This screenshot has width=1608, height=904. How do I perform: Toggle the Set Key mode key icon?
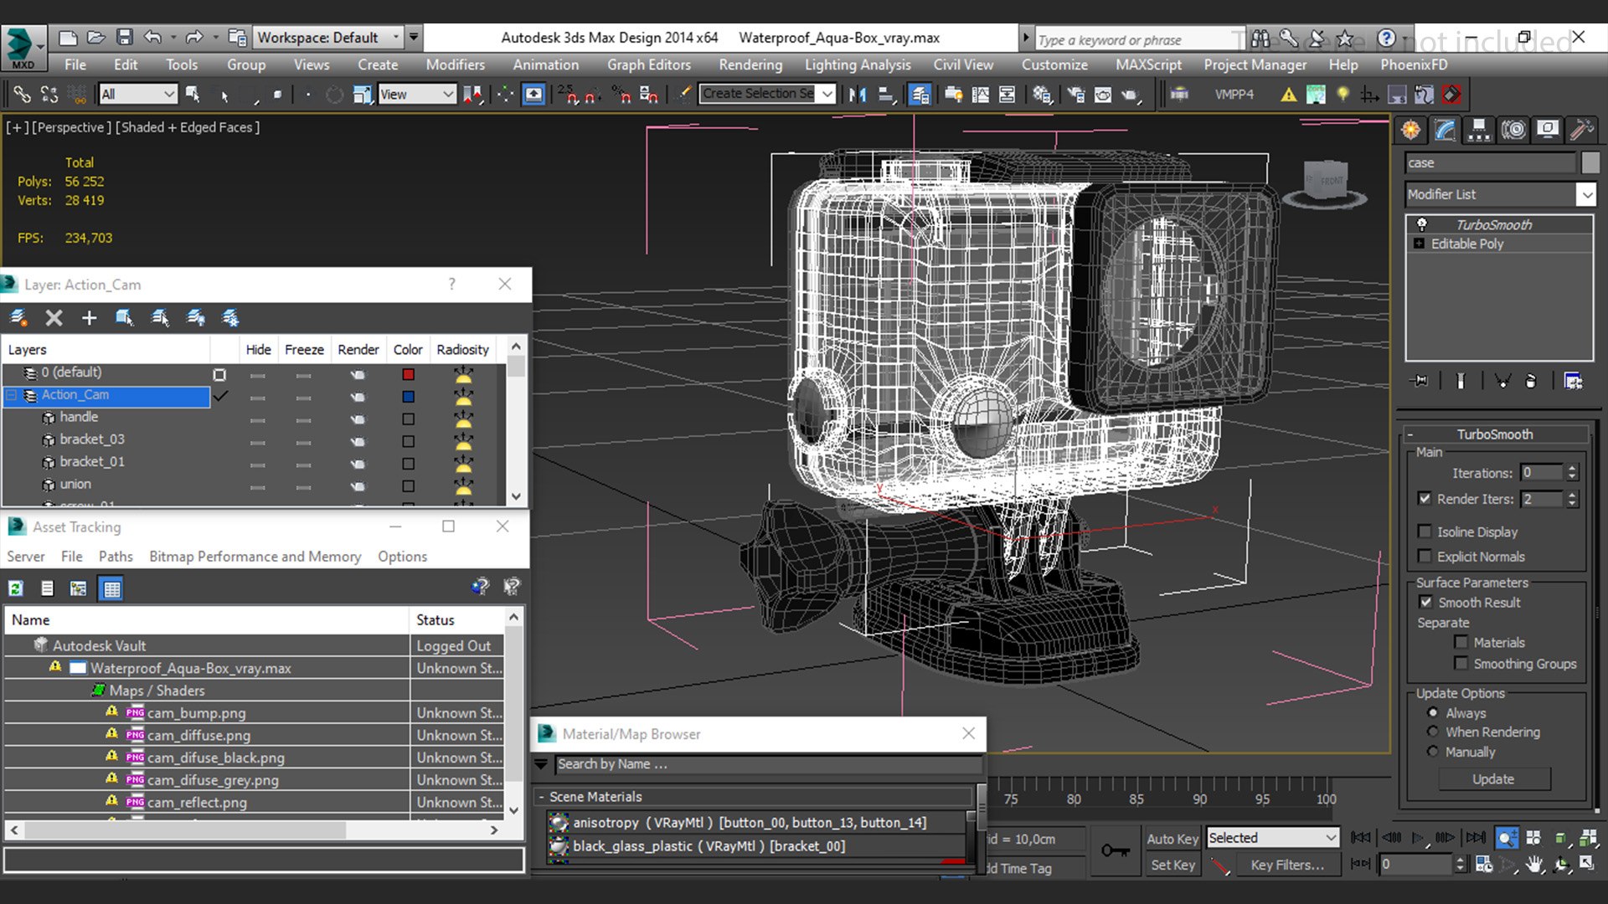[1115, 850]
